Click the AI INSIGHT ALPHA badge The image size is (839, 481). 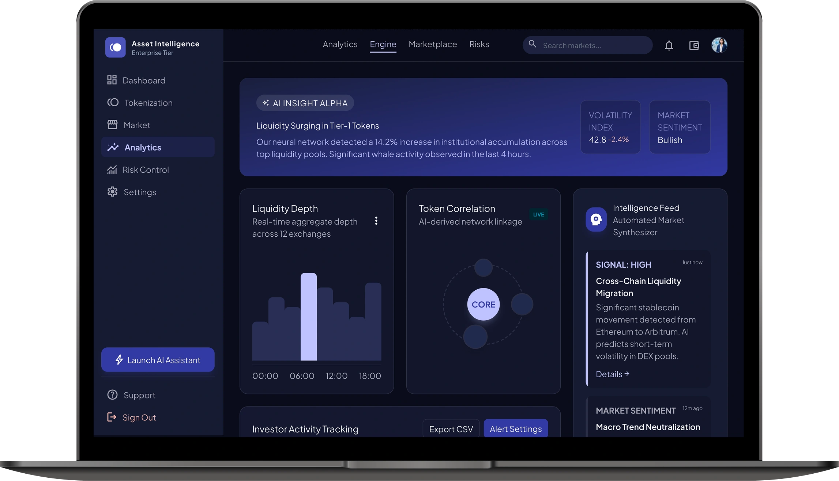click(x=305, y=103)
